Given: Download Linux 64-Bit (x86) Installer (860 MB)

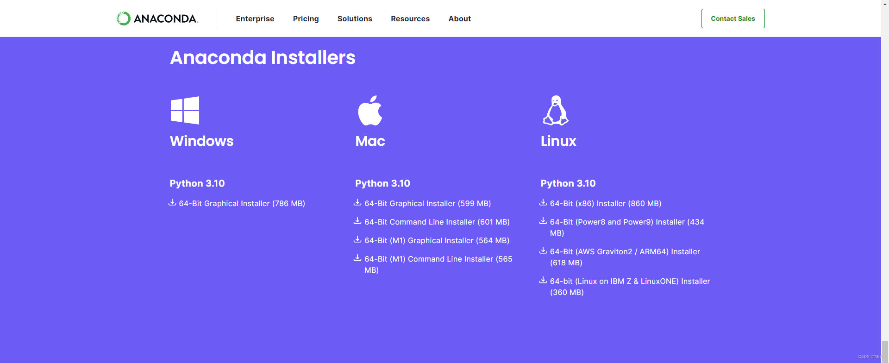Looking at the screenshot, I should tap(606, 203).
